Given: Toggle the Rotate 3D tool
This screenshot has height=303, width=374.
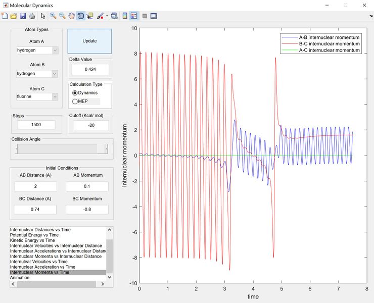Looking at the screenshot, I should 81,16.
